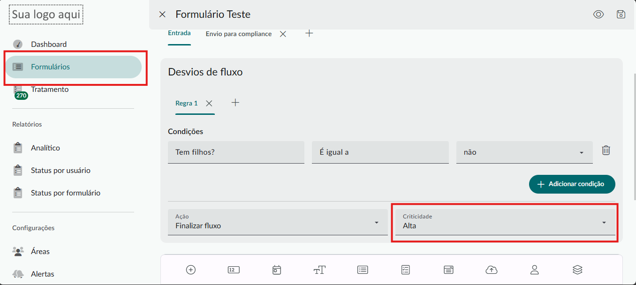Click the layers icon in field toolbar
636x285 pixels.
point(577,270)
